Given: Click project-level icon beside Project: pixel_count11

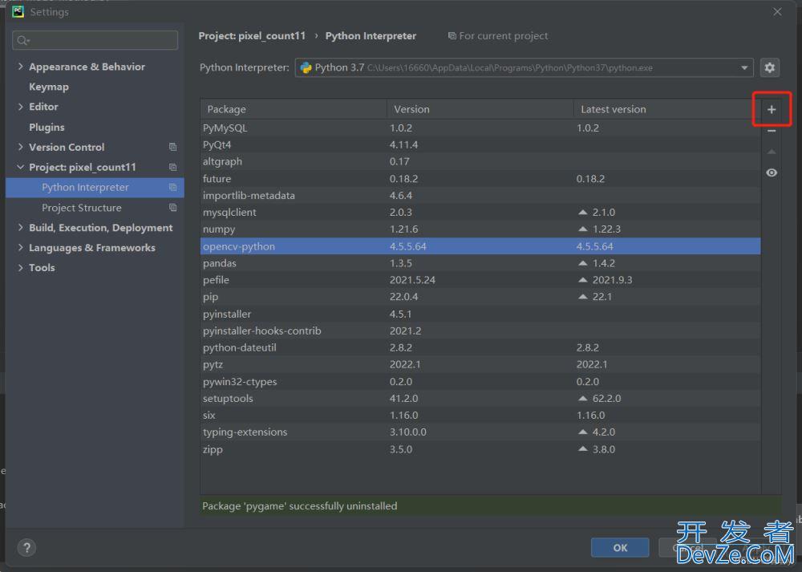Looking at the screenshot, I should (x=173, y=168).
